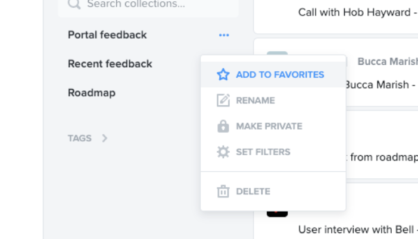Click the gear icon for Set Filters

pos(223,152)
